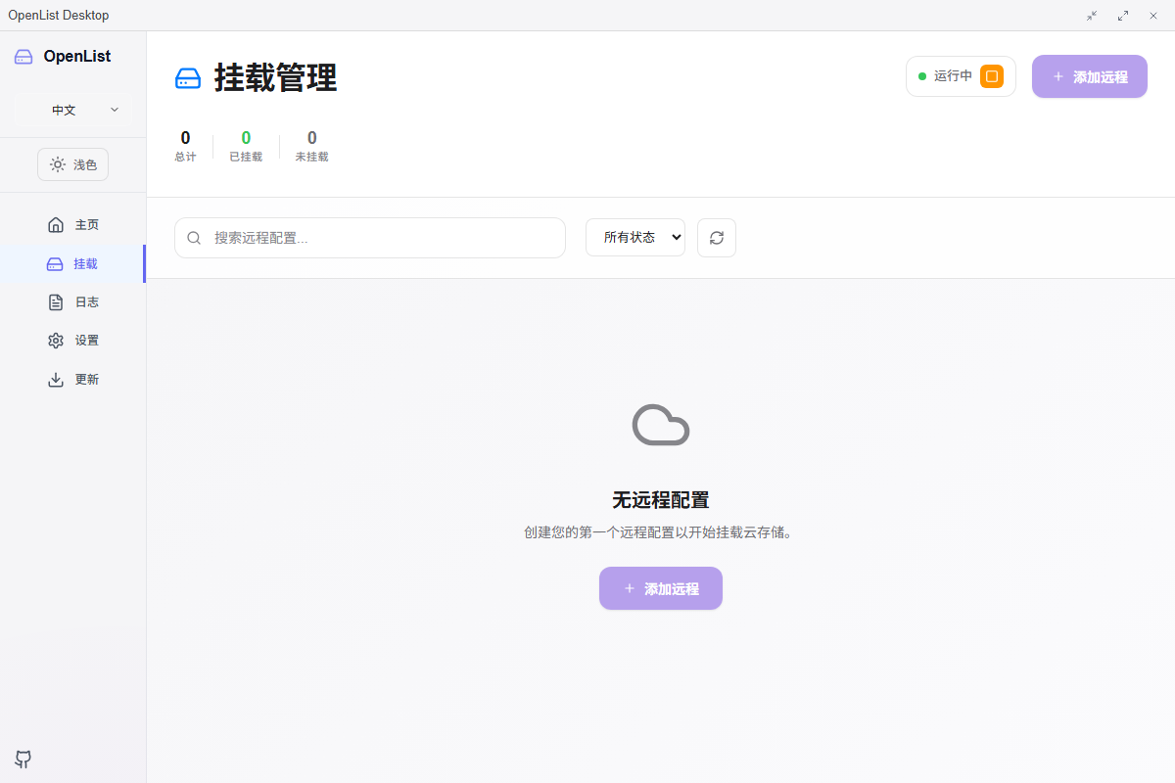Image resolution: width=1175 pixels, height=783 pixels.
Task: Click the 未挂载 statistic counter
Action: pyautogui.click(x=311, y=145)
